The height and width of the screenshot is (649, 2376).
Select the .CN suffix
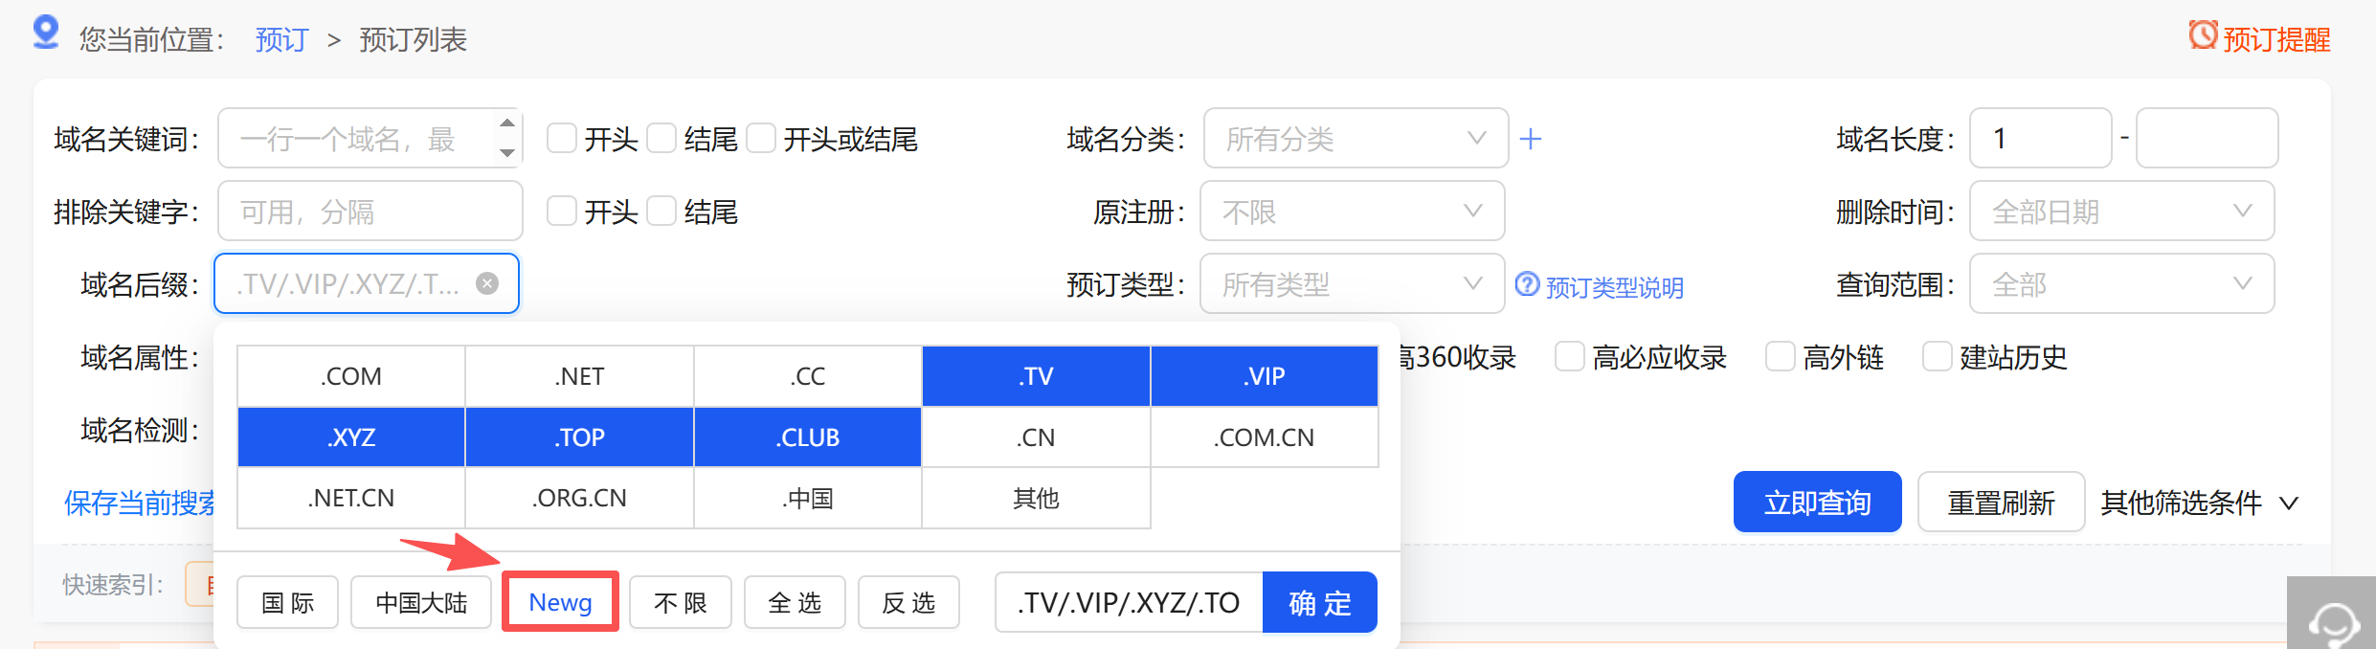pos(1036,437)
